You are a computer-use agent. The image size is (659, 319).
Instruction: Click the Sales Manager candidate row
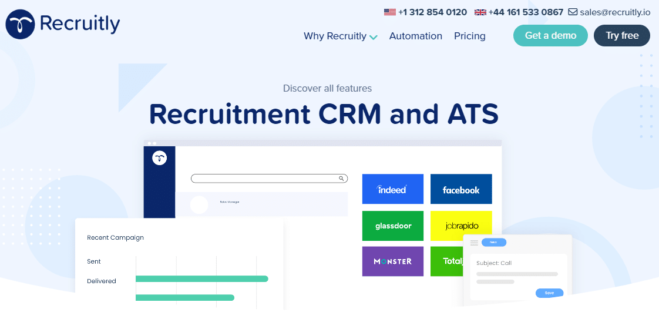point(261,204)
